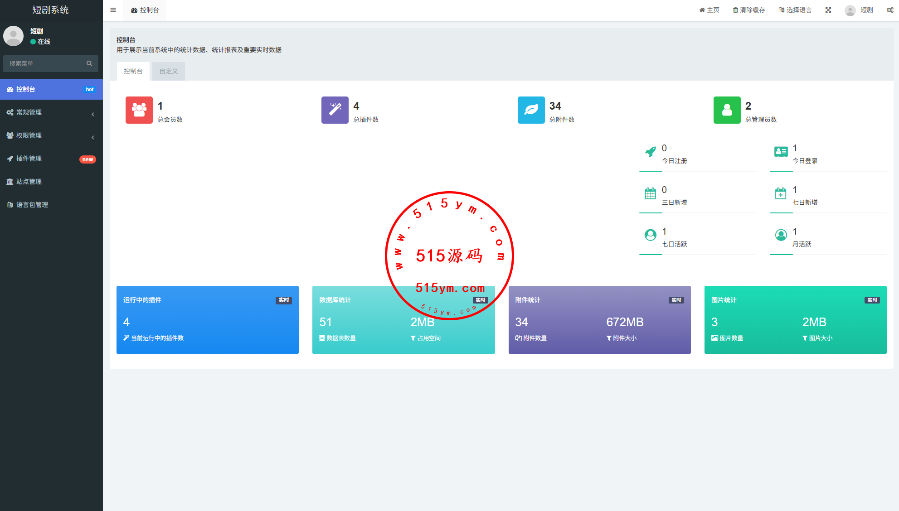Click the red total members icon
The width and height of the screenshot is (899, 511).
tap(139, 110)
